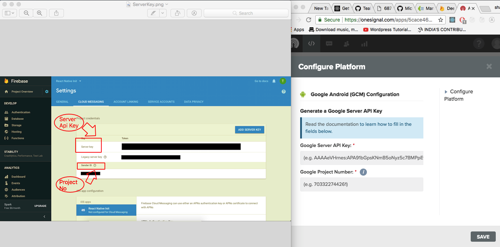The width and height of the screenshot is (500, 247).
Task: Open the "INDIA'S CONTRIBU..." bookmark
Action: [x=442, y=30]
